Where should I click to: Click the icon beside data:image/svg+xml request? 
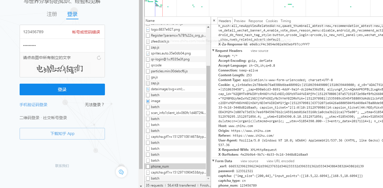point(148,89)
